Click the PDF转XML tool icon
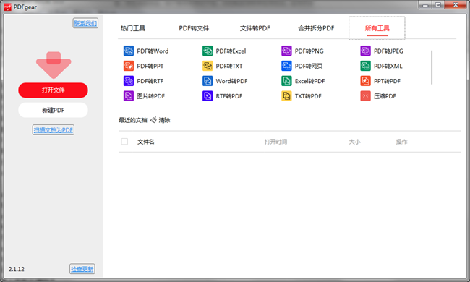 point(365,66)
